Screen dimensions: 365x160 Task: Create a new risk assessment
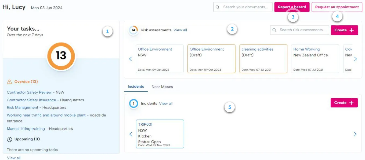(x=344, y=30)
